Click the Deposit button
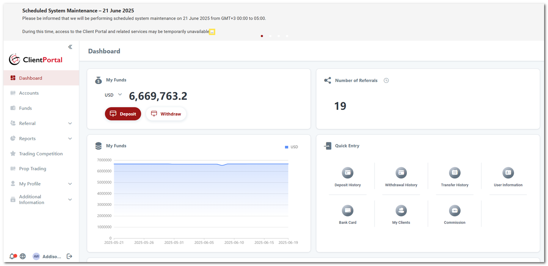The height and width of the screenshot is (266, 548). point(123,114)
